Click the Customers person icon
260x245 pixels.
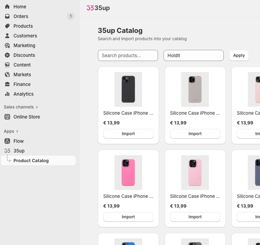7,36
